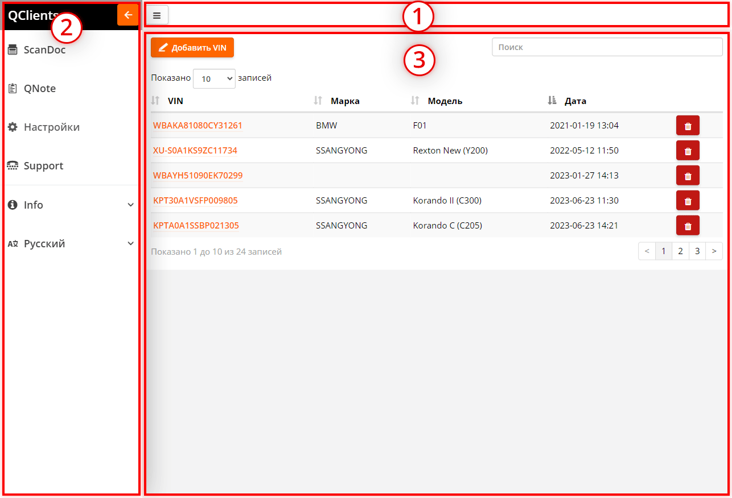The width and height of the screenshot is (732, 498).
Task: Open the hamburger menu in the top bar
Action: point(157,15)
